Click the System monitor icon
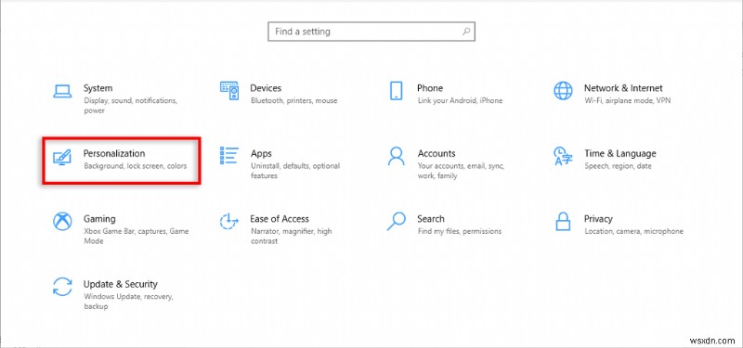This screenshot has height=348, width=743. pos(62,91)
